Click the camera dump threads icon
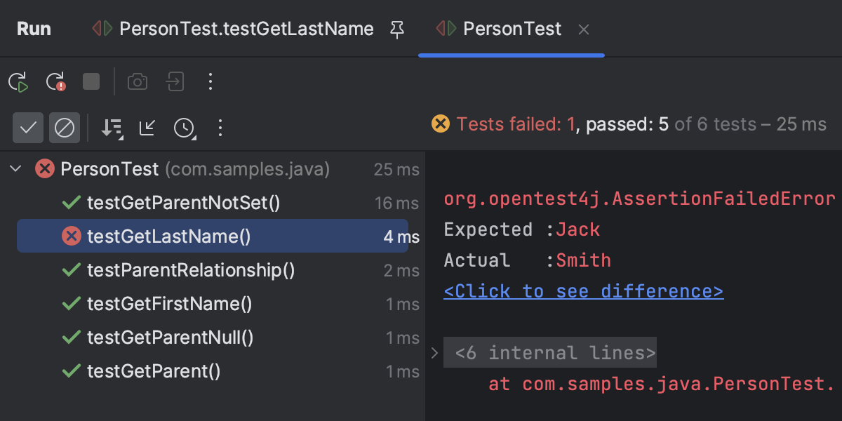This screenshot has width=842, height=421. pos(138,82)
